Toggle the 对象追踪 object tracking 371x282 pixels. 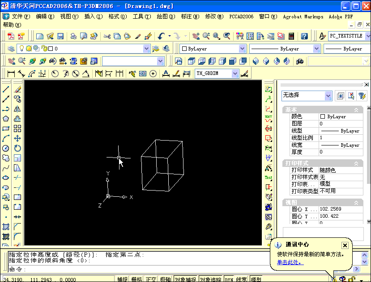point(211,279)
